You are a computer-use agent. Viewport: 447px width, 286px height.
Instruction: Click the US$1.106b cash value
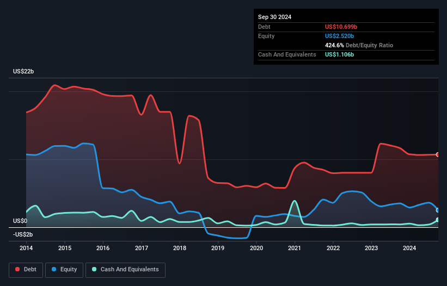[339, 54]
